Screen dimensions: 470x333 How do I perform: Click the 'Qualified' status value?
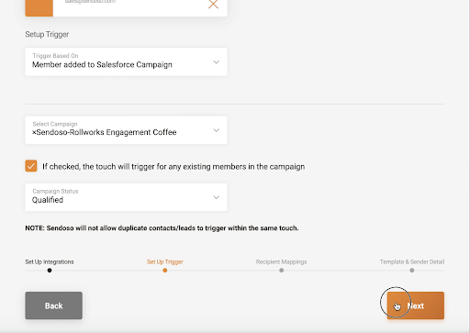(x=48, y=200)
